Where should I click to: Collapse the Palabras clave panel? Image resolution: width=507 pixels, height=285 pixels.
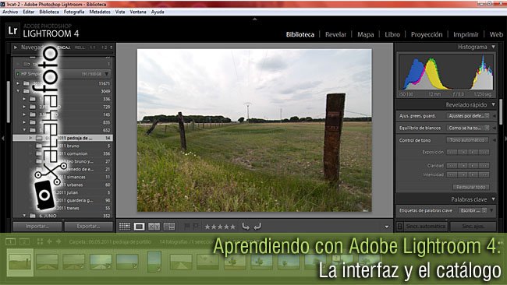(x=494, y=199)
